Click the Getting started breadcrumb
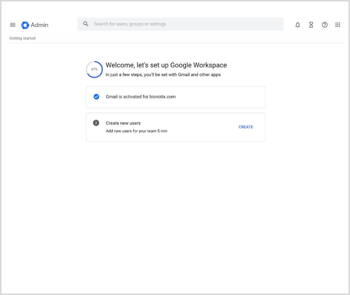 (22, 38)
